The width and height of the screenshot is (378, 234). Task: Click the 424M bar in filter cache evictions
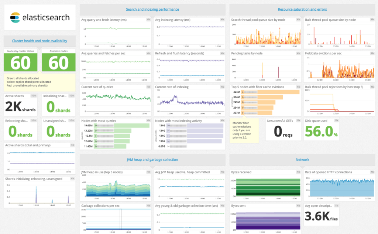click(x=270, y=92)
